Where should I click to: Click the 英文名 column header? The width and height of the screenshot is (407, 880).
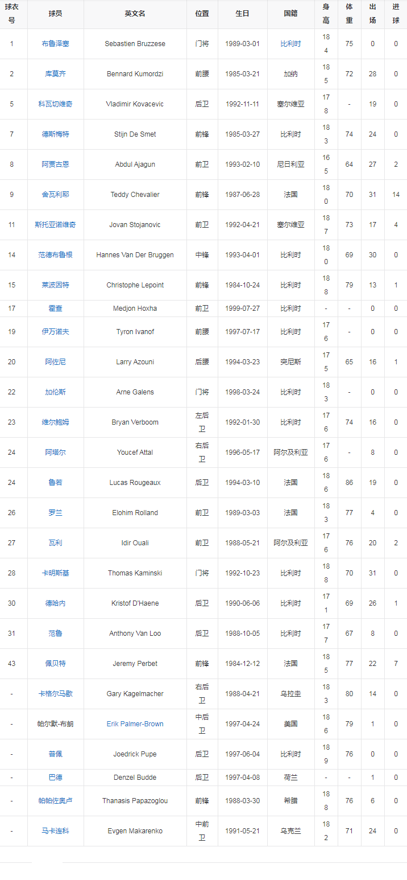pyautogui.click(x=135, y=14)
